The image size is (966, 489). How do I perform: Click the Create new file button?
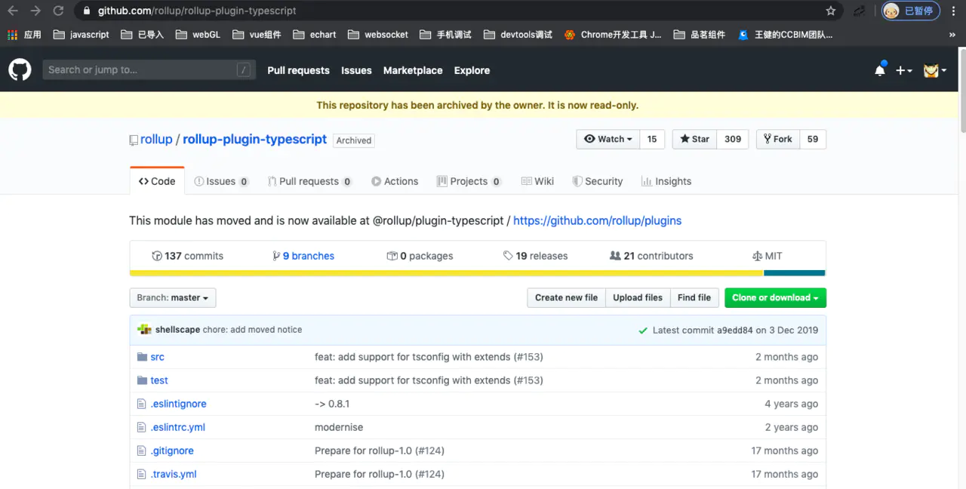click(566, 297)
